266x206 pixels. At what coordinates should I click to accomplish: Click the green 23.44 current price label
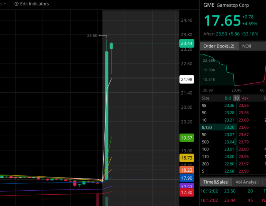(186, 43)
